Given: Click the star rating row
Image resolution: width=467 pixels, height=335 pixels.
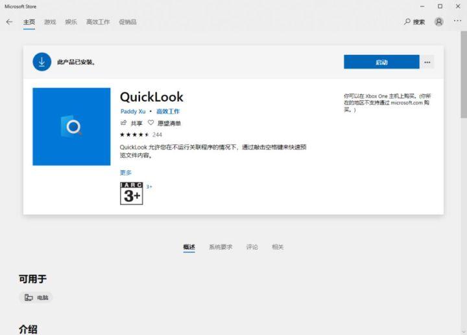Looking at the screenshot, I should 134,135.
